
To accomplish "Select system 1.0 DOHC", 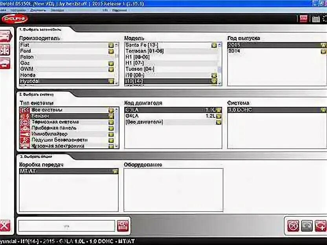I will tap(277, 110).
